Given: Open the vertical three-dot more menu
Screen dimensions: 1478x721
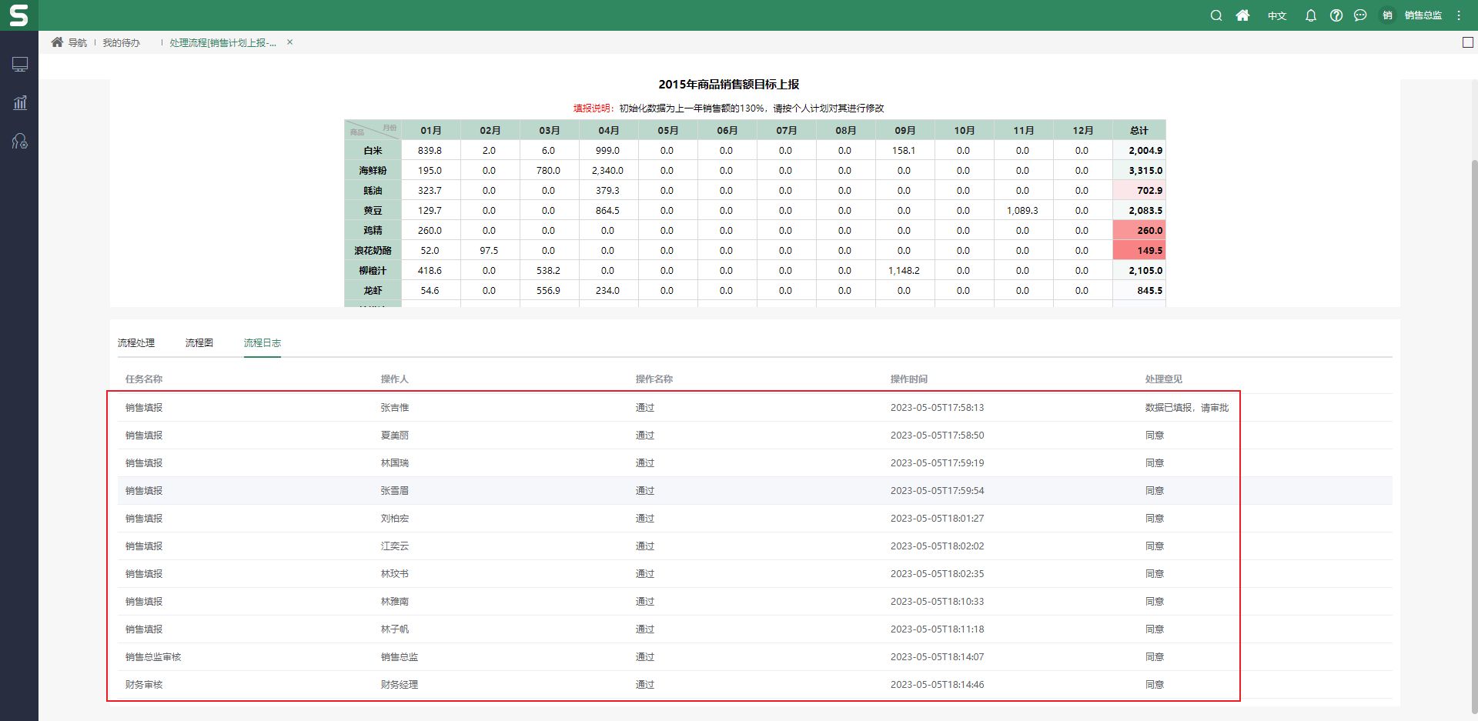Looking at the screenshot, I should tap(1459, 15).
